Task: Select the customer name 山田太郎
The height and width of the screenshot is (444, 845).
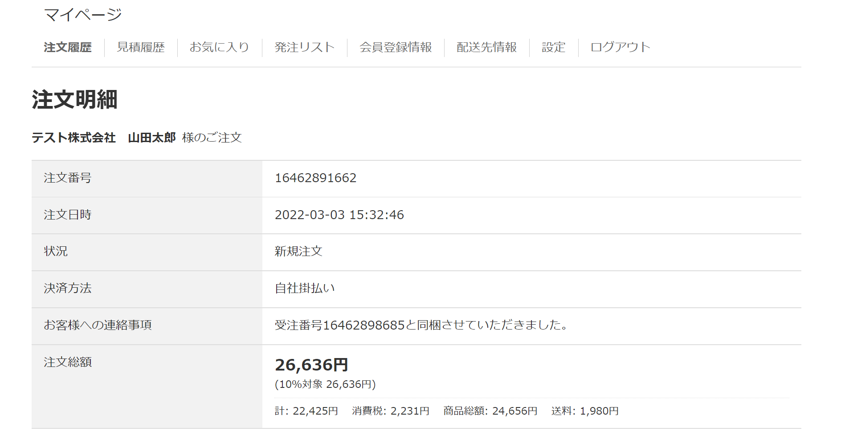Action: (152, 138)
